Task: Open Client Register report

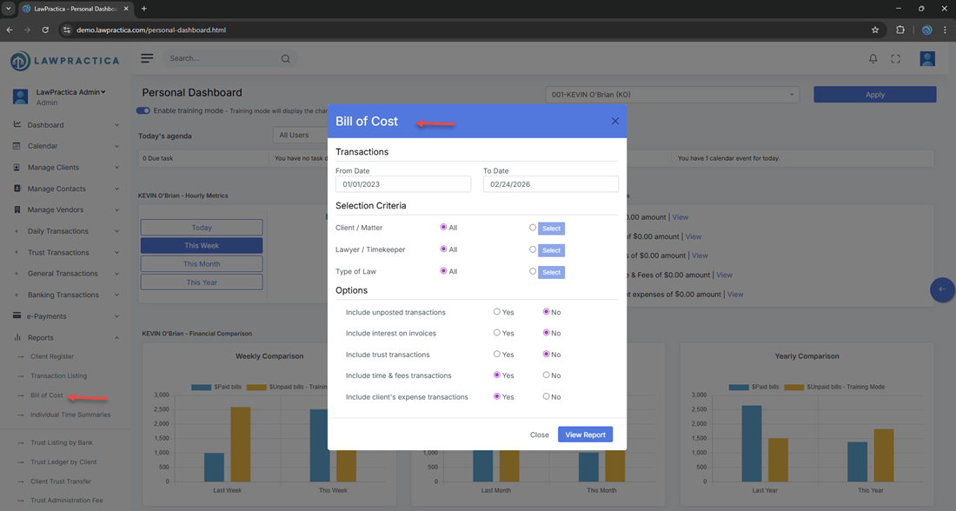Action: [52, 356]
